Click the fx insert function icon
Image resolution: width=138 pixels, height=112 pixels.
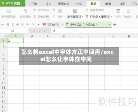coord(45,31)
